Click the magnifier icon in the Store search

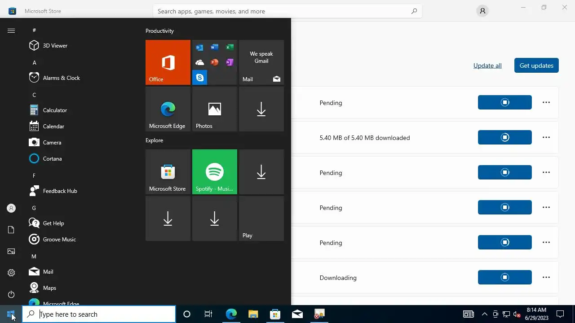pos(414,11)
